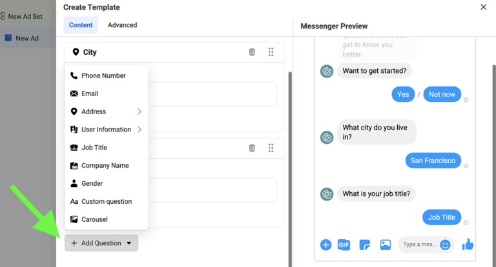
Task: Click bot avatar beside 'What city do you live in?'
Action: (x=327, y=137)
